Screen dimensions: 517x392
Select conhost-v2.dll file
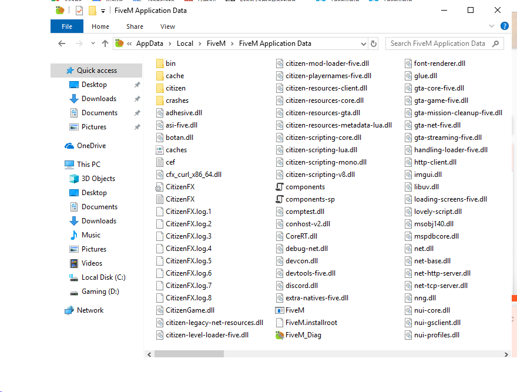click(x=303, y=224)
